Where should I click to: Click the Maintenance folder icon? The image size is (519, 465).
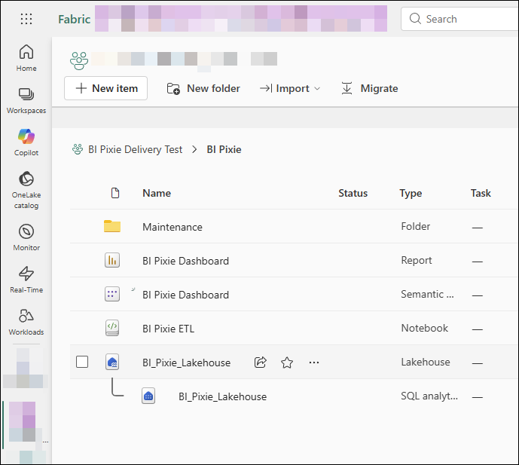coord(112,226)
